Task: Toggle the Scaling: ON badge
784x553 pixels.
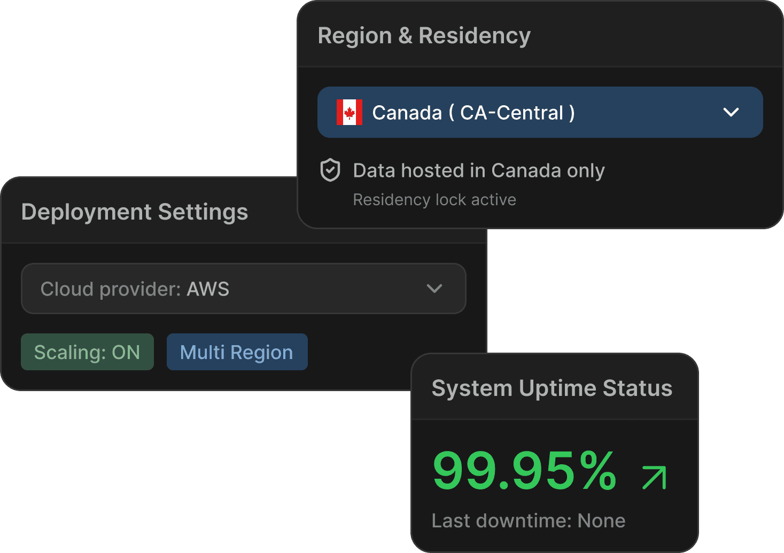Action: pos(87,352)
